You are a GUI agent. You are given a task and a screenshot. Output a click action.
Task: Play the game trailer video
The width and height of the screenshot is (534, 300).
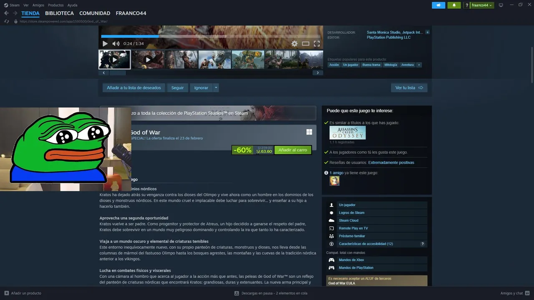[105, 43]
